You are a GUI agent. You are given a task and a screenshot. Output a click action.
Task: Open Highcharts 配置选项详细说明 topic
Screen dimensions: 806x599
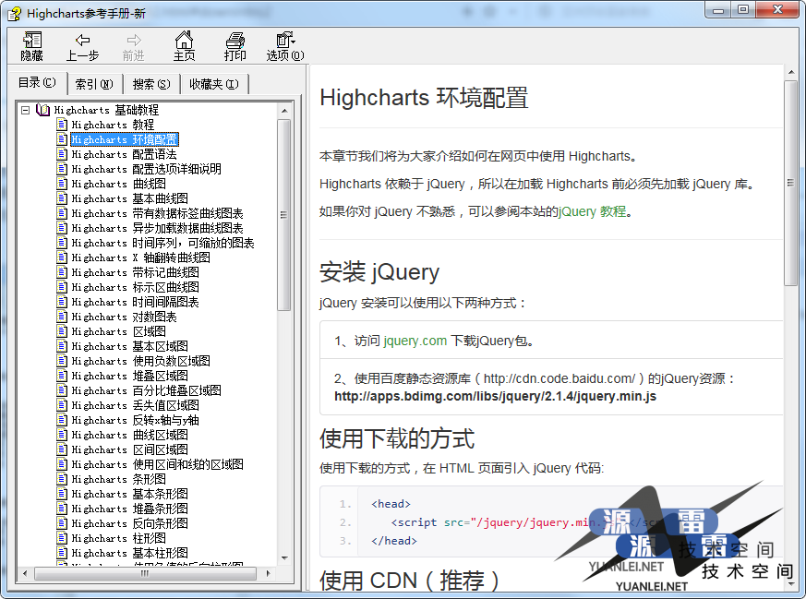(x=146, y=169)
